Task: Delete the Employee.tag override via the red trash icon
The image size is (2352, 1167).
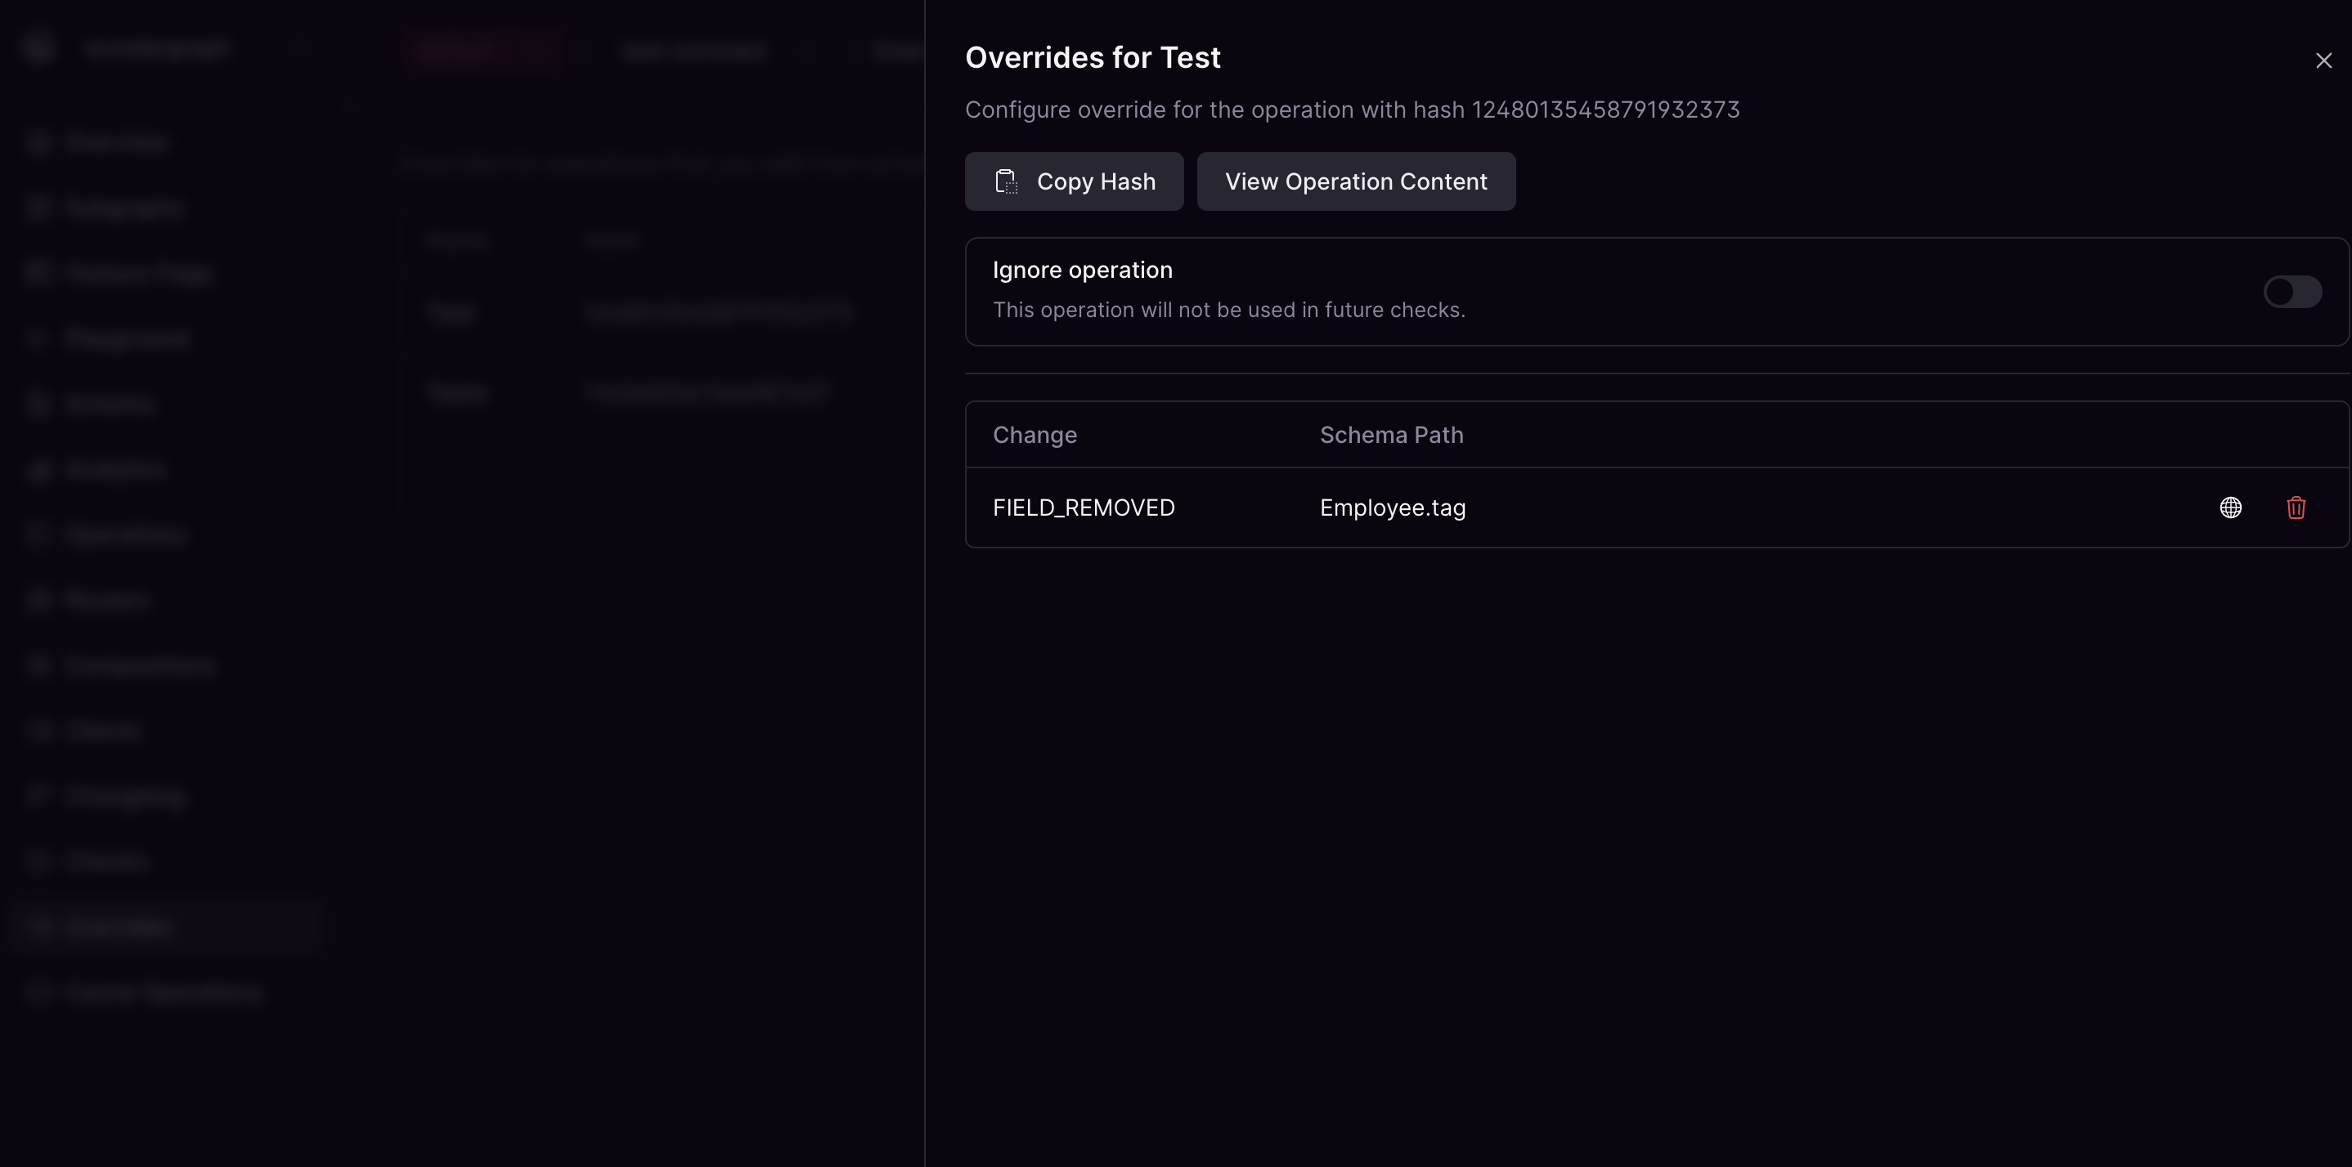Action: click(2297, 507)
